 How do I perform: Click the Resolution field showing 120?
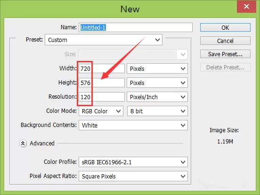coord(101,97)
